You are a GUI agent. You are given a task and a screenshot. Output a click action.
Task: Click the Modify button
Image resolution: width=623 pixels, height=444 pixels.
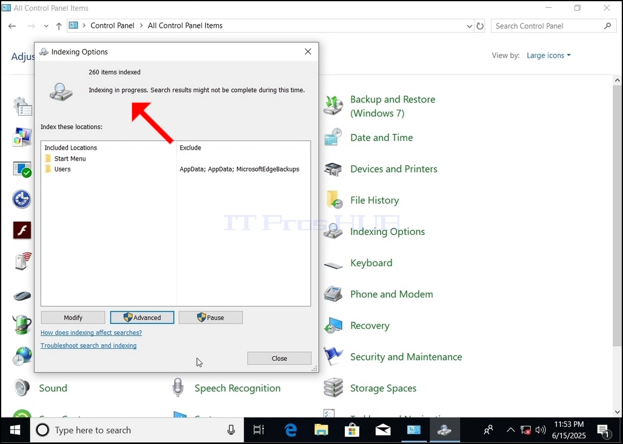pyautogui.click(x=73, y=317)
